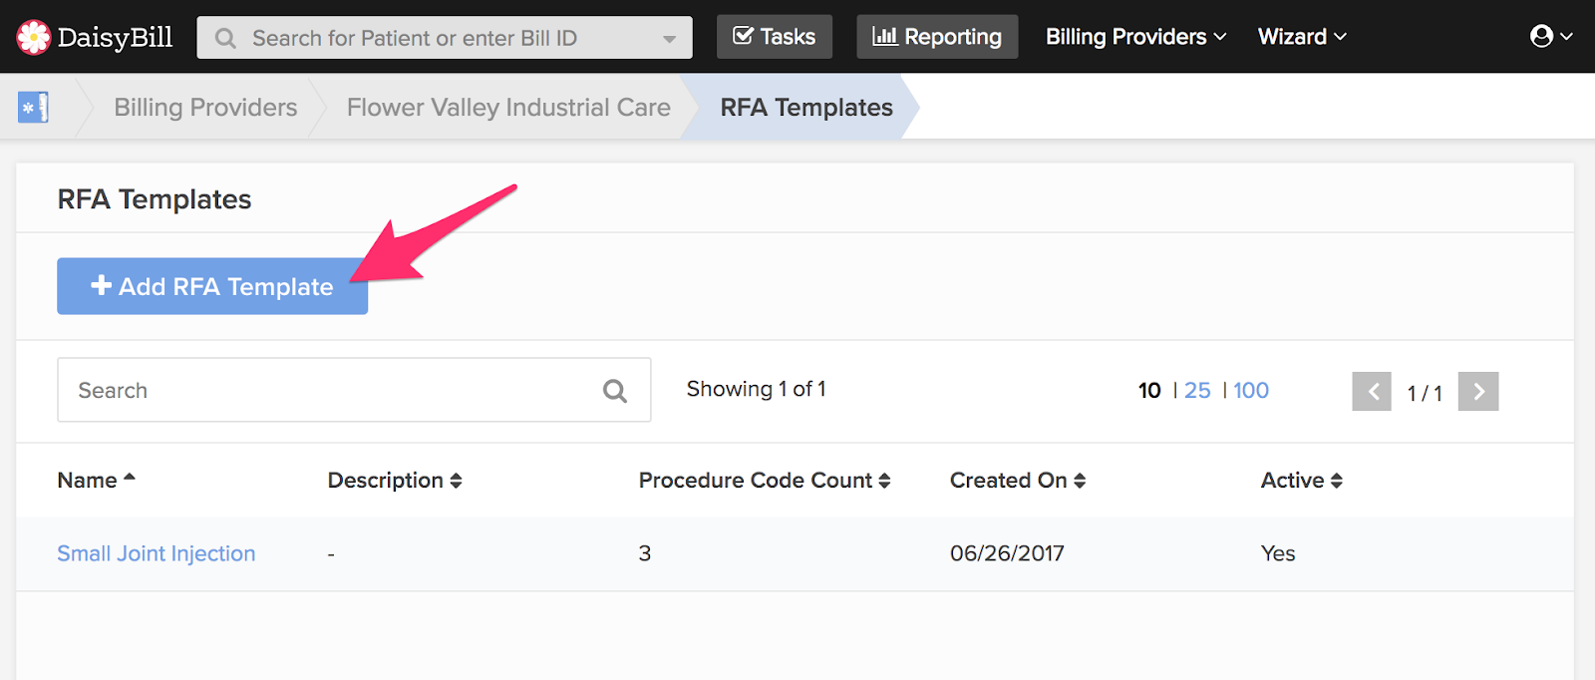
Task: Open the Reporting section
Action: pyautogui.click(x=937, y=37)
